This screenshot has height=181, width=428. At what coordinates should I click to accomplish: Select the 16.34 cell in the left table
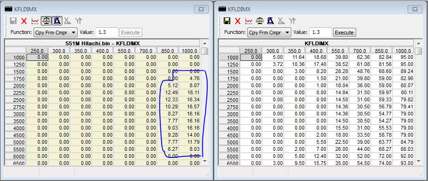(190, 100)
